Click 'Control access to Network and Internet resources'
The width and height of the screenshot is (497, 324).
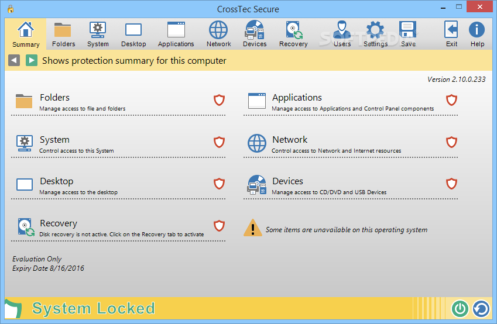(336, 151)
